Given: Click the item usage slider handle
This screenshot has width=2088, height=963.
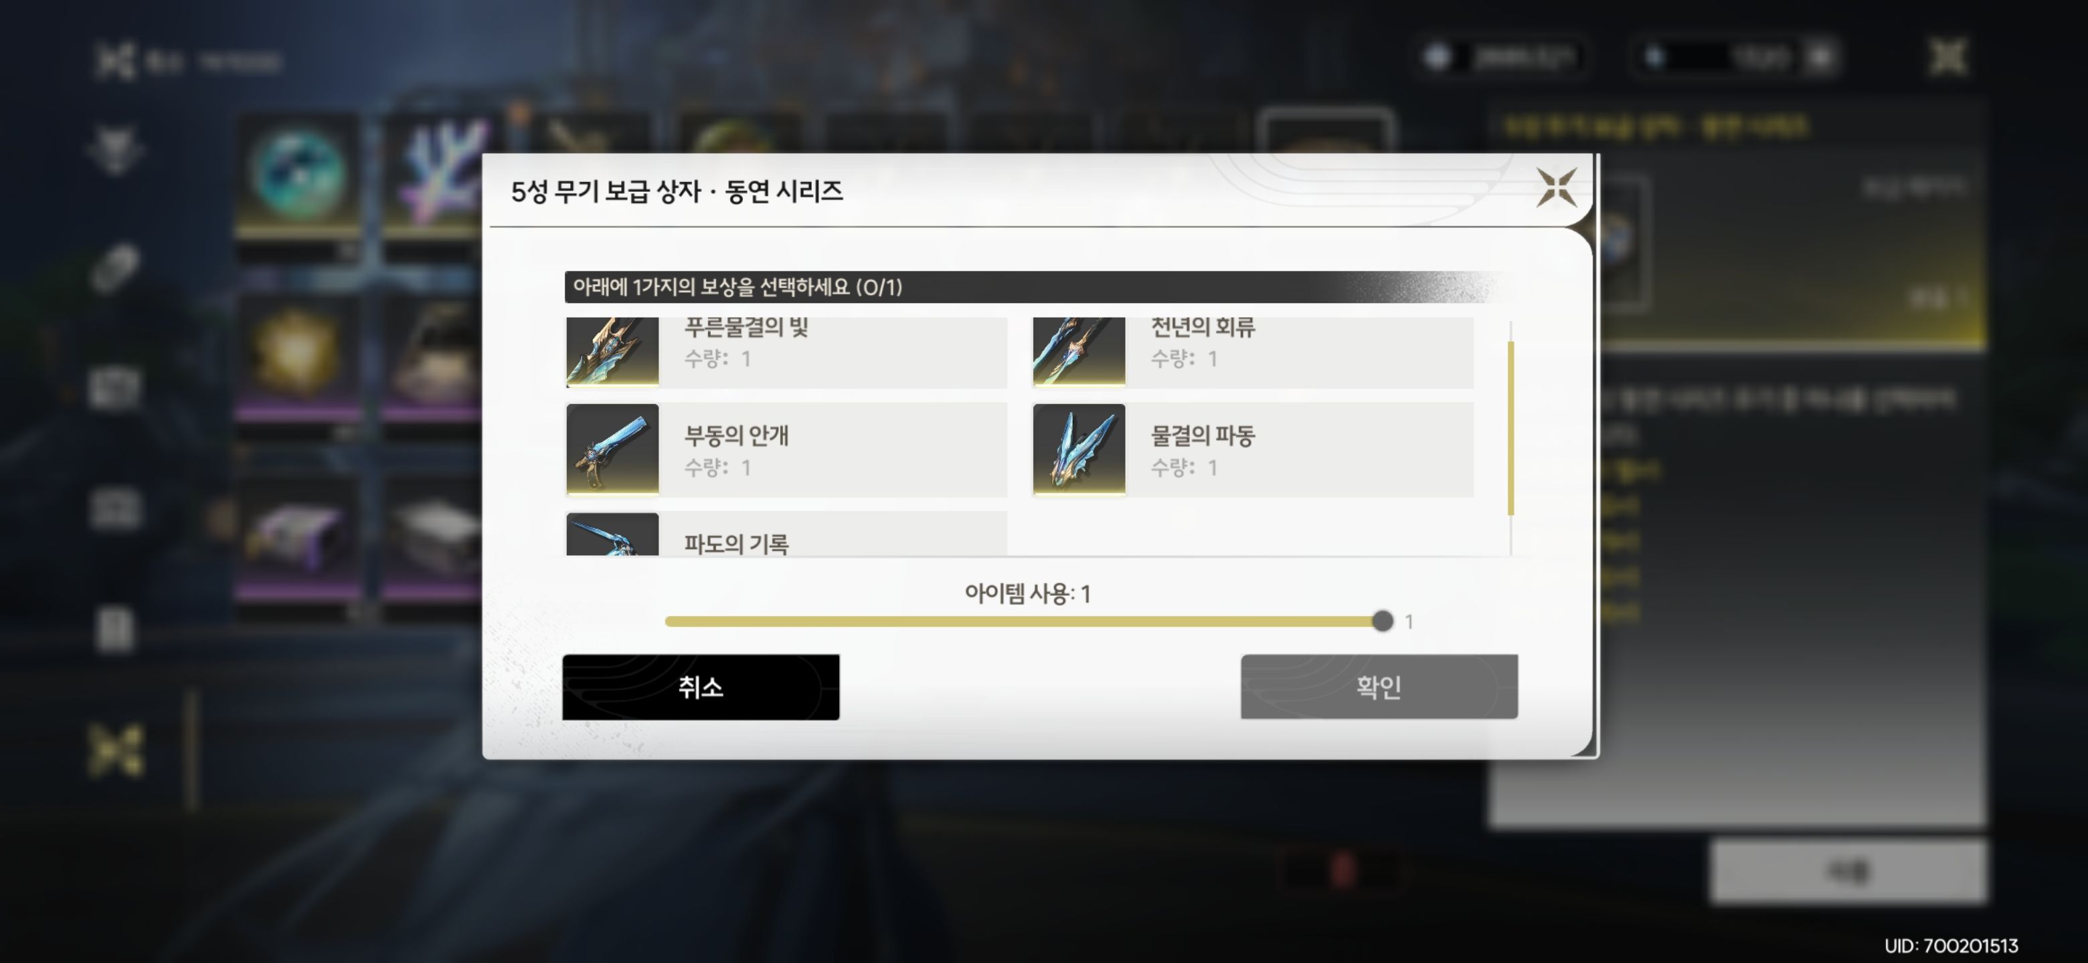Looking at the screenshot, I should (x=1383, y=621).
